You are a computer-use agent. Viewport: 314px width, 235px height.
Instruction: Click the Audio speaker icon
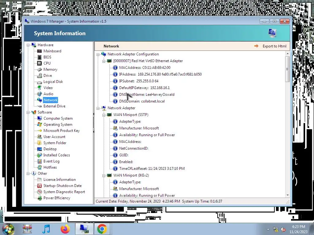pos(40,94)
